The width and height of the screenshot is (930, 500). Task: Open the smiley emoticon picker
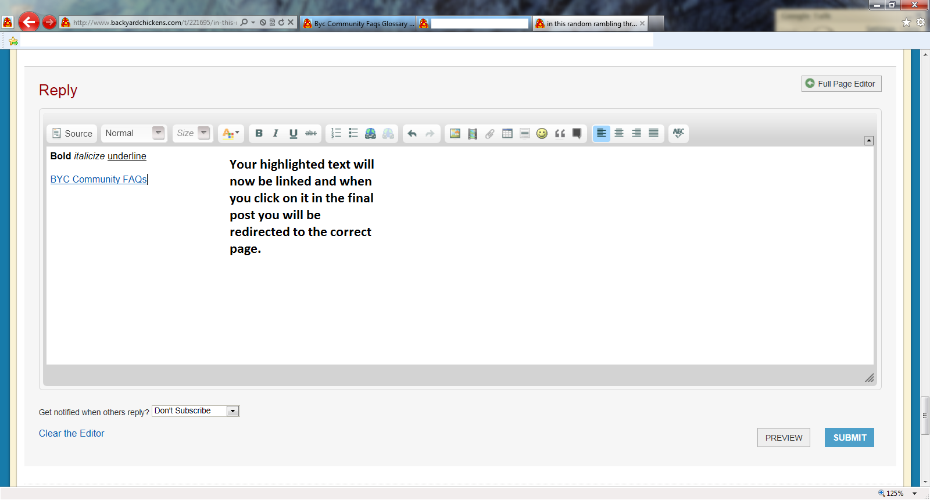542,133
